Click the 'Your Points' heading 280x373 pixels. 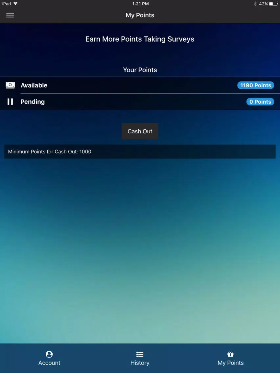coord(140,70)
